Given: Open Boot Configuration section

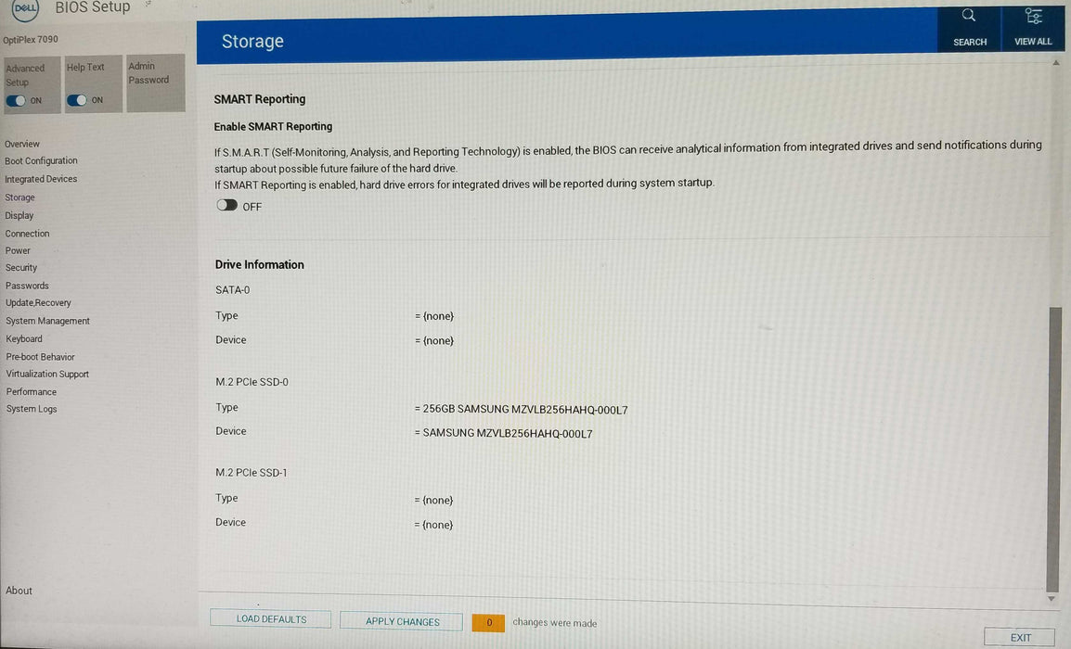Looking at the screenshot, I should [41, 161].
